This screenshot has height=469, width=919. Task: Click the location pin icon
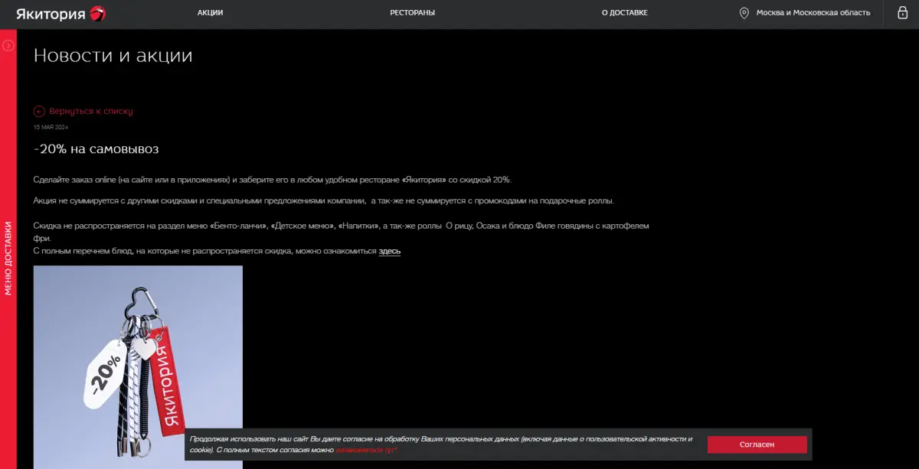[x=743, y=13]
